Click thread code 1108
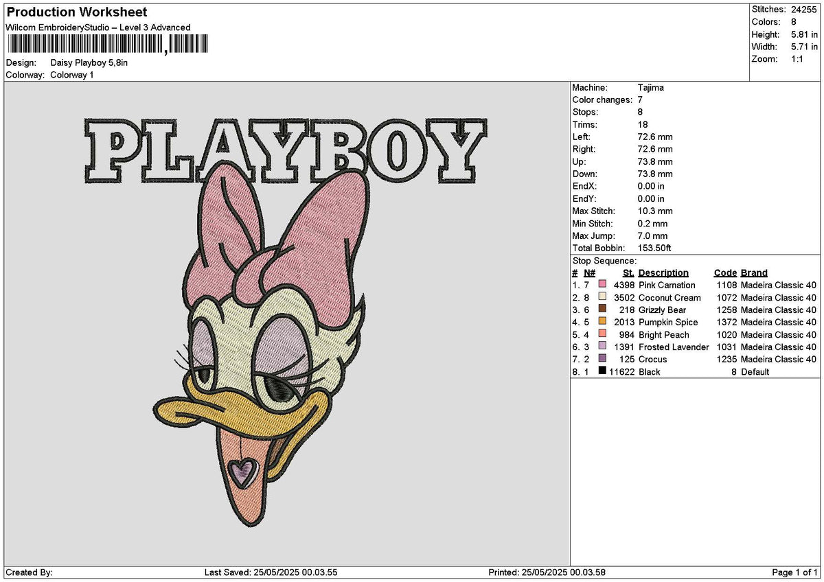The width and height of the screenshot is (824, 582). click(726, 285)
